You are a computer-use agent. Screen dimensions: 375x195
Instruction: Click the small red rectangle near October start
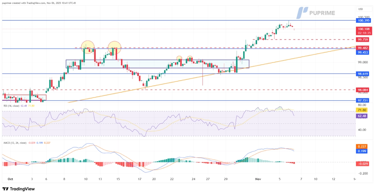24,97
